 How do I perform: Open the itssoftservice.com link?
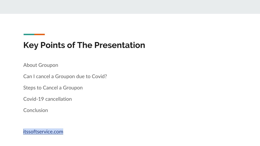click(43, 132)
